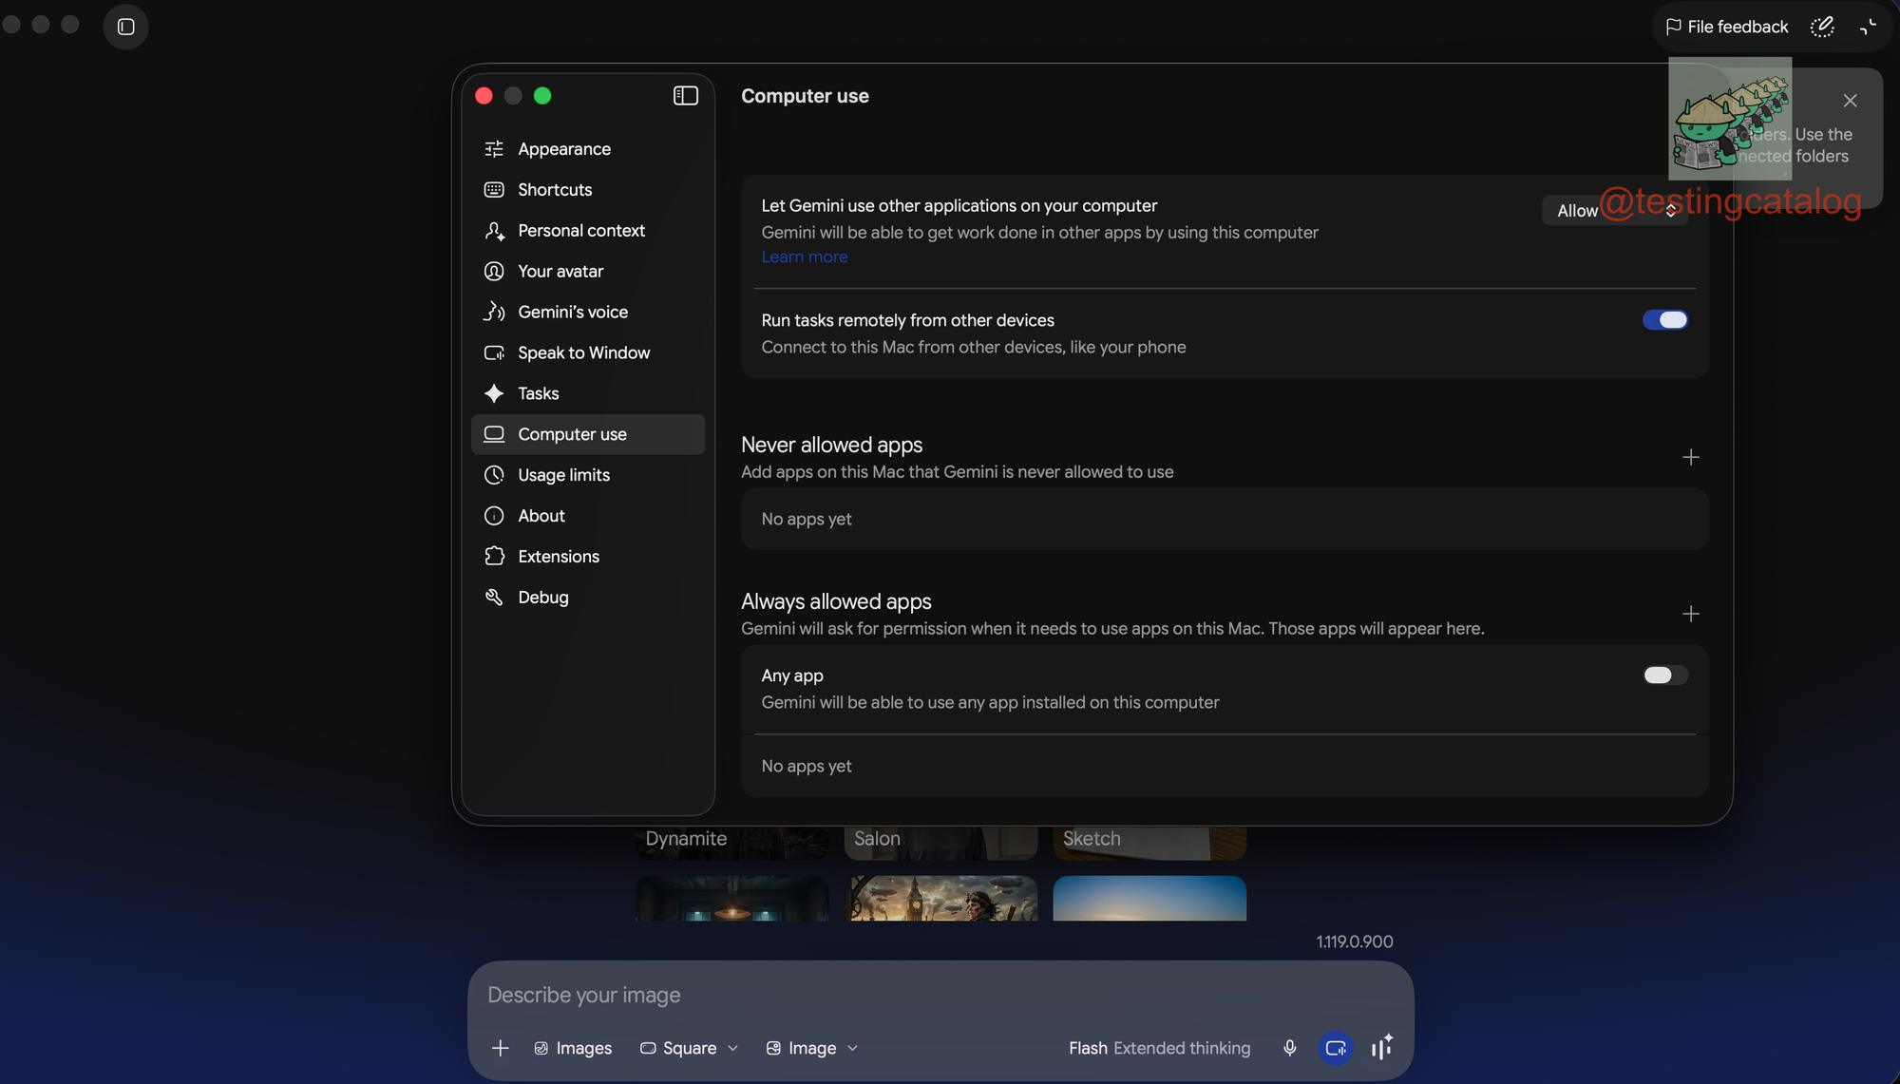Viewport: 1900px width, 1084px height.
Task: Start Gemini Live voice icon
Action: [1382, 1047]
